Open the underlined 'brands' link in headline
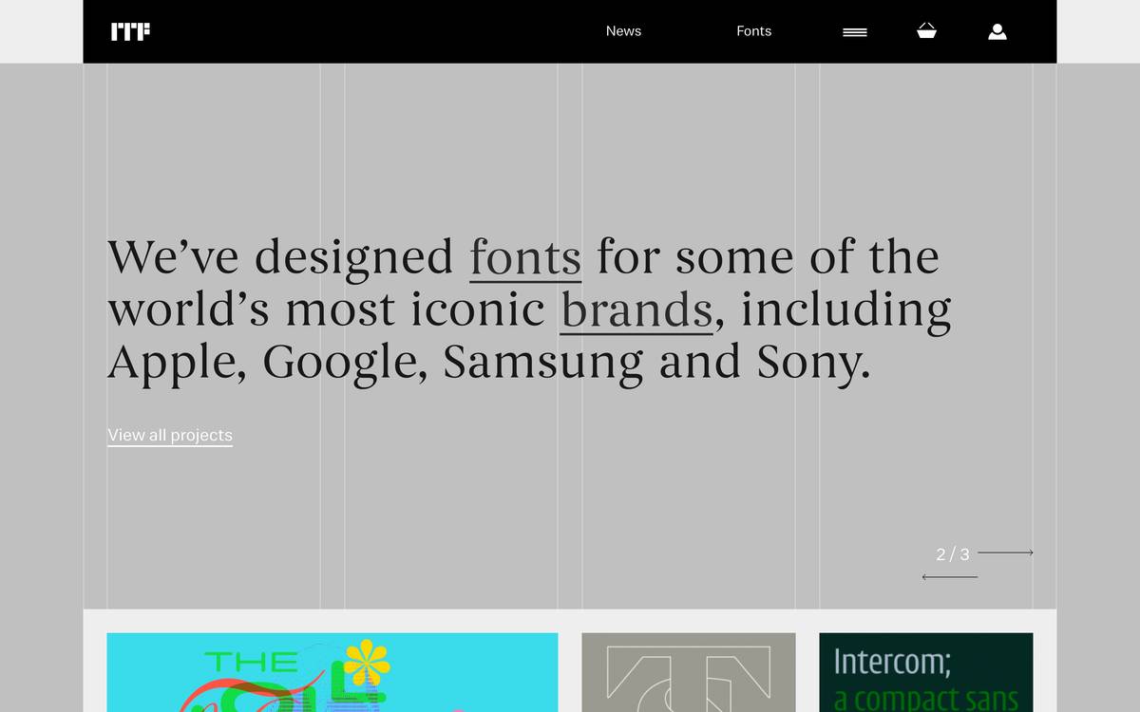 pos(635,309)
